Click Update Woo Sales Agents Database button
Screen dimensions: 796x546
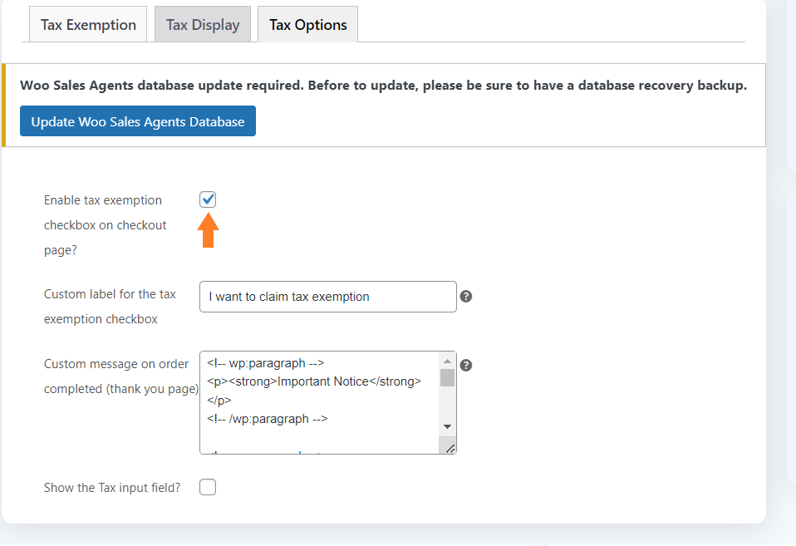(x=138, y=121)
